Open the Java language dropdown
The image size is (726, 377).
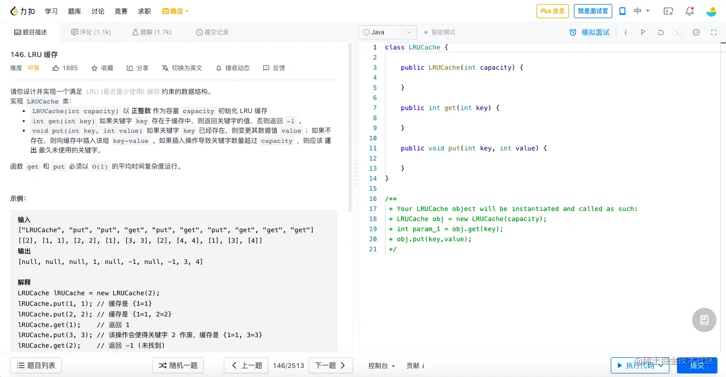coord(388,32)
